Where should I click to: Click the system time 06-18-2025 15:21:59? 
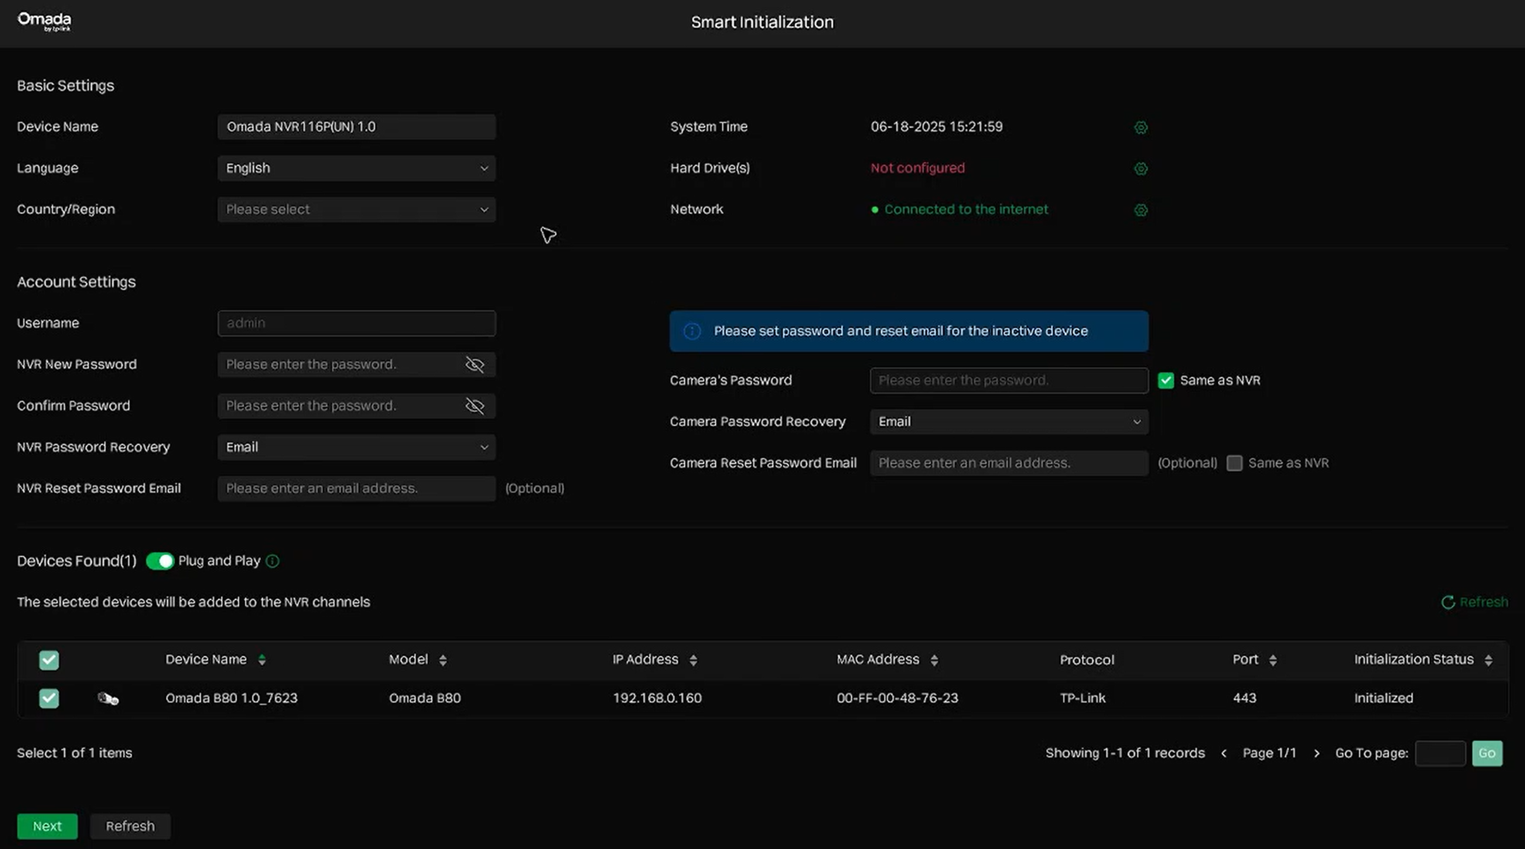[x=937, y=127]
